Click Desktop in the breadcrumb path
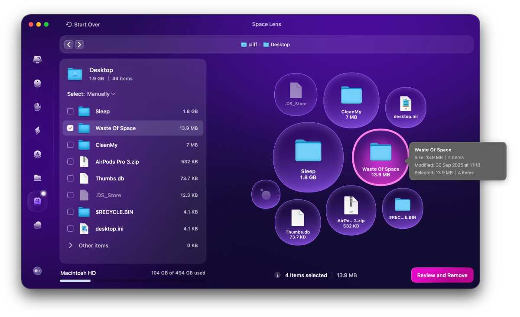The height and width of the screenshot is (317, 520). tap(281, 44)
